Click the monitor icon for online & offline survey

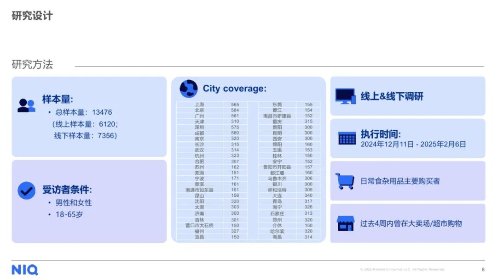click(346, 96)
